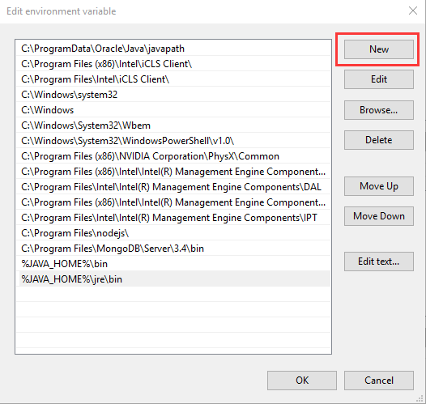Select the NVIDIA Corporation\PhysX\Common entry
426x404 pixels.
pos(173,156)
